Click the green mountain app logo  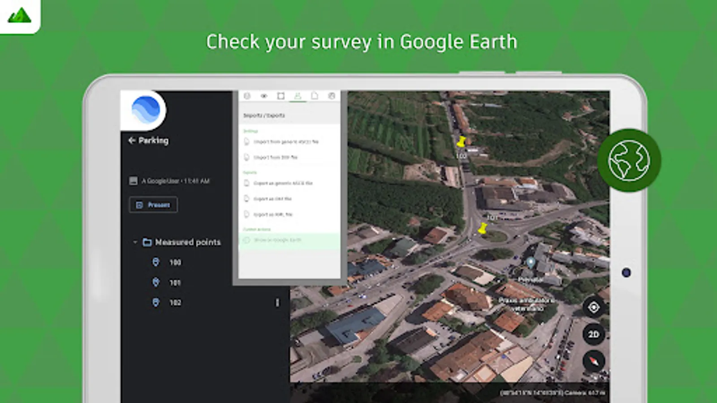pyautogui.click(x=20, y=15)
